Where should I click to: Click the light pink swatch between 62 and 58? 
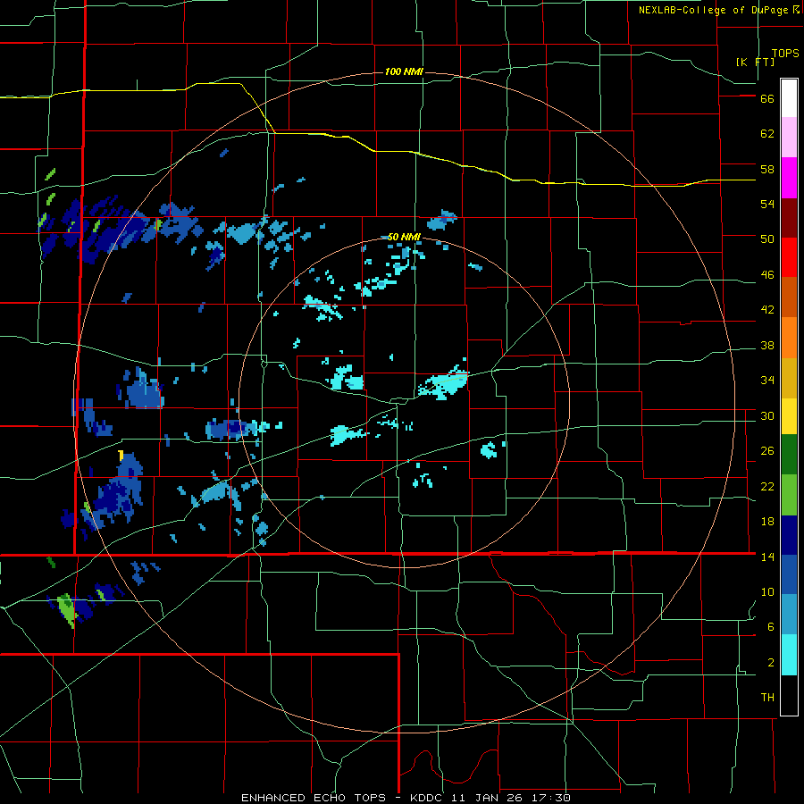[x=789, y=137]
